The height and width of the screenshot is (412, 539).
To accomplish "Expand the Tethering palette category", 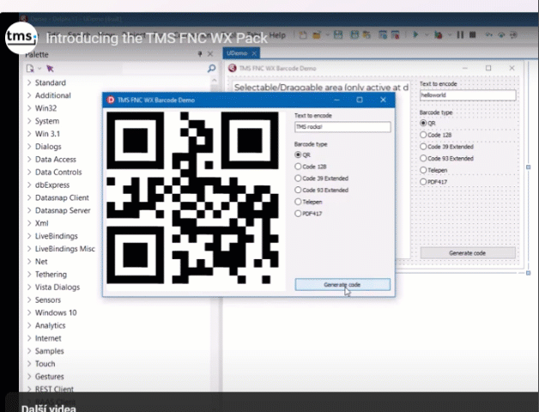I will pos(29,274).
